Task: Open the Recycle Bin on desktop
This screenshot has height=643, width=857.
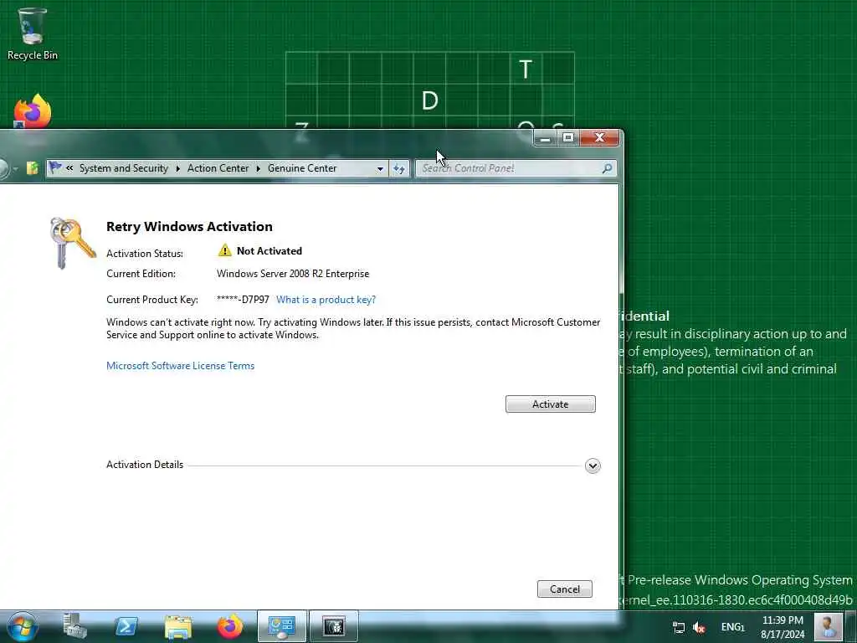Action: click(x=33, y=33)
